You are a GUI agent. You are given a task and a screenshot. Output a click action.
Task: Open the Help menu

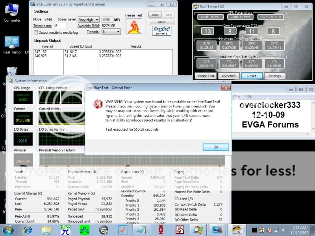pos(248,96)
